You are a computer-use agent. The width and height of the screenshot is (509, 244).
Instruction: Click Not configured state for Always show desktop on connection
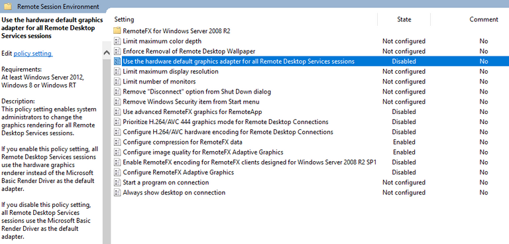[404, 192]
